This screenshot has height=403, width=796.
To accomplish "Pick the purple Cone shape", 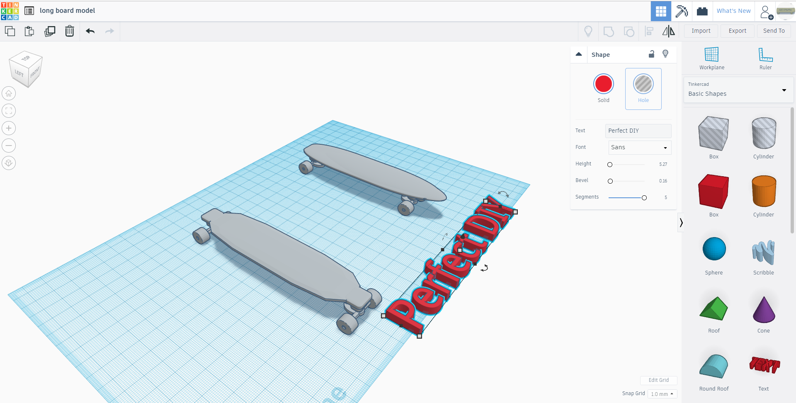I will (764, 309).
